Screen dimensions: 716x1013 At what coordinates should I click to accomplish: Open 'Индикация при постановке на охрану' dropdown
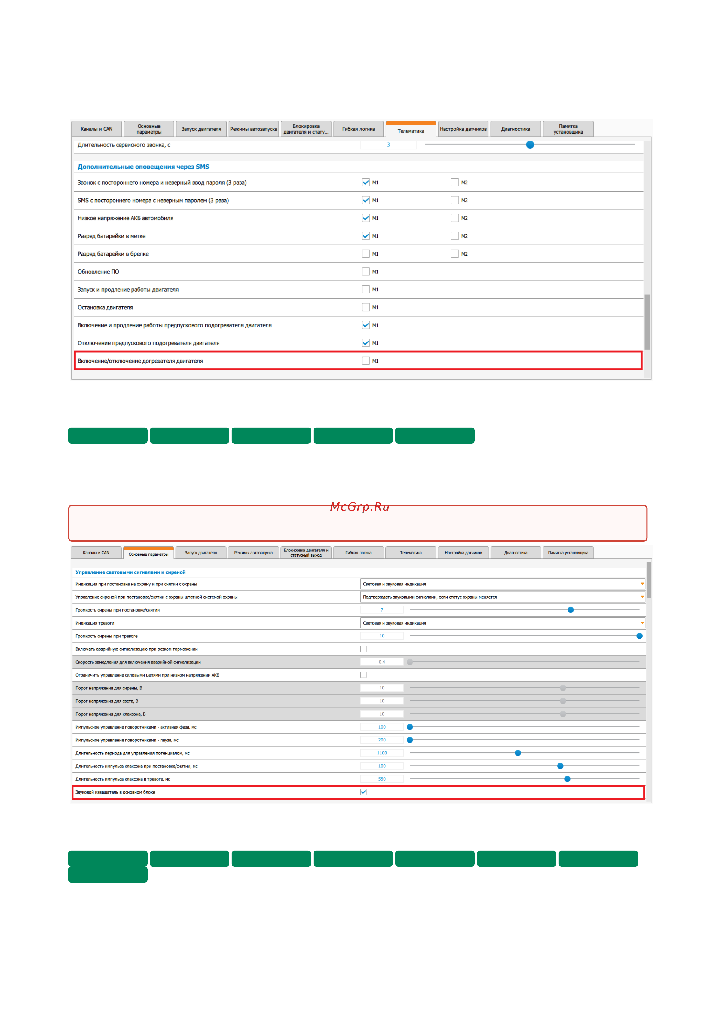503,584
